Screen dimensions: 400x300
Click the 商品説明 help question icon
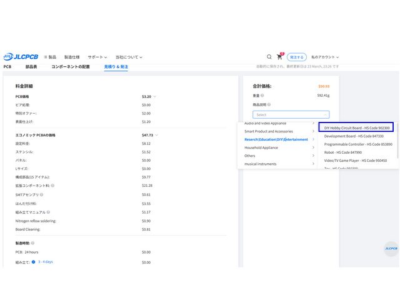tap(269, 104)
